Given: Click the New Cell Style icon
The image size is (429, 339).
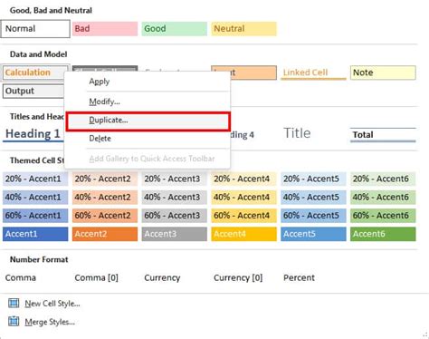Looking at the screenshot, I should point(14,303).
